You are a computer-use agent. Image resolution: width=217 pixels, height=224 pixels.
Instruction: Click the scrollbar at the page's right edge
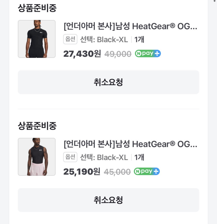(214, 1)
